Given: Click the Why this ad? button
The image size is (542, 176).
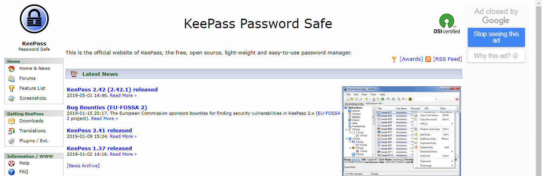Looking at the screenshot, I should (496, 56).
